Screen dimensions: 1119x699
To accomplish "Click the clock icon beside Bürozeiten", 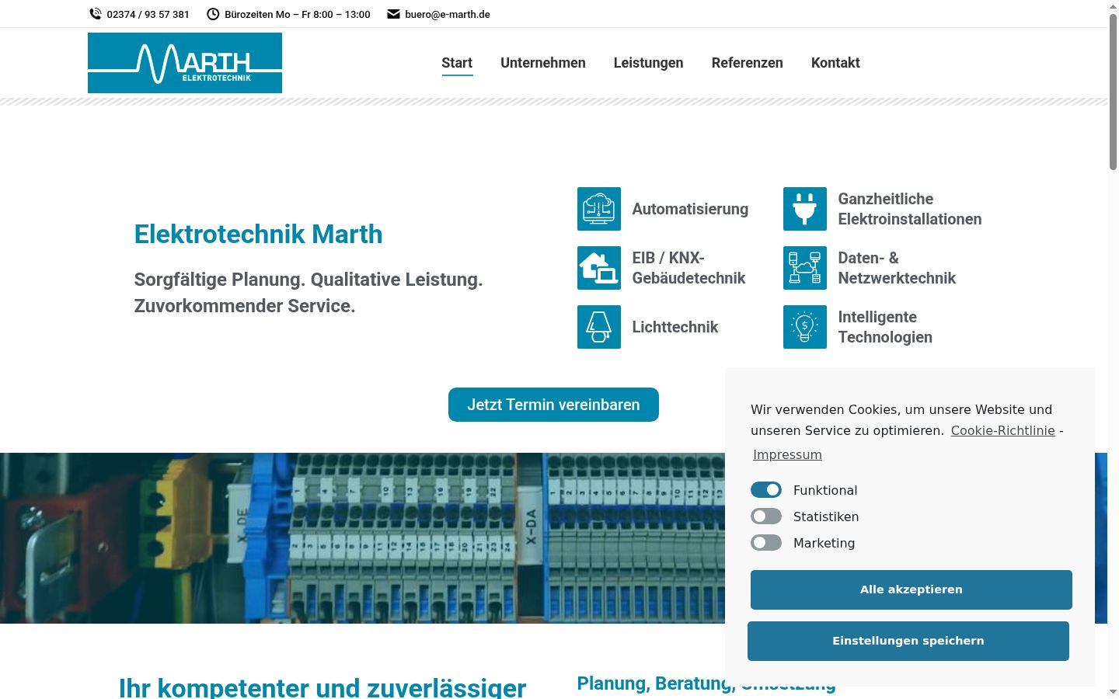I will [213, 14].
